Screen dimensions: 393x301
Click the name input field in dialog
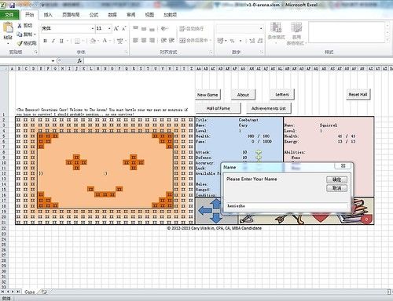point(287,206)
